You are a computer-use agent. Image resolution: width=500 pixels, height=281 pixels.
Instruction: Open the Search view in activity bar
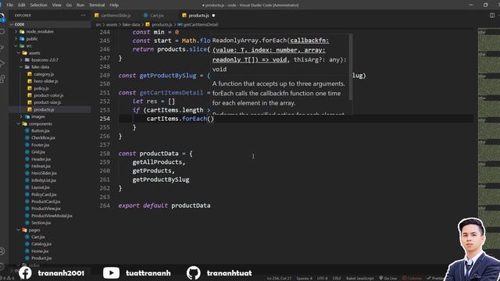[x=2, y=32]
